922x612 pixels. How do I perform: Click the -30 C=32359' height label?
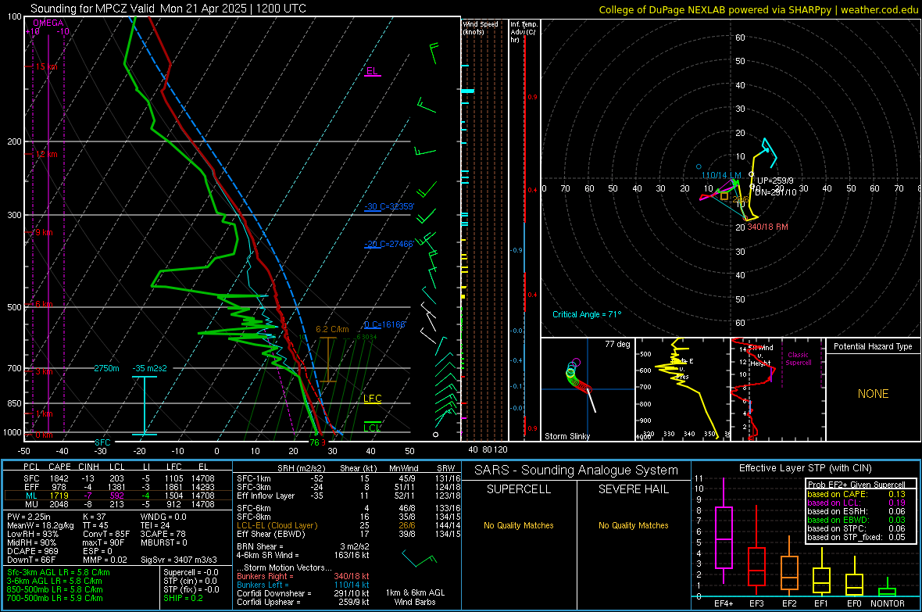[x=388, y=206]
